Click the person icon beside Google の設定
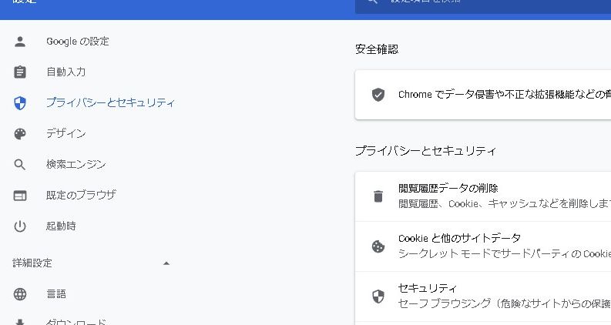 point(20,42)
